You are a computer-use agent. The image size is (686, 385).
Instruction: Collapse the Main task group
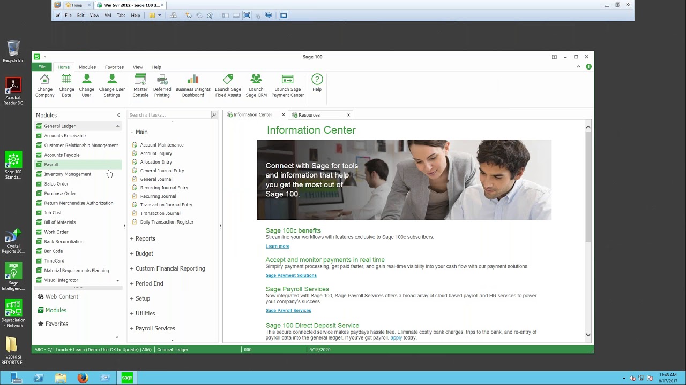coord(132,132)
